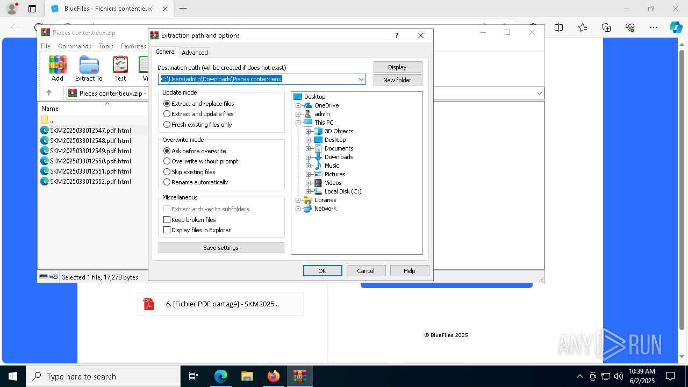Expand the admin tree node
Viewport: 688px width, 387px height.
pyautogui.click(x=298, y=114)
